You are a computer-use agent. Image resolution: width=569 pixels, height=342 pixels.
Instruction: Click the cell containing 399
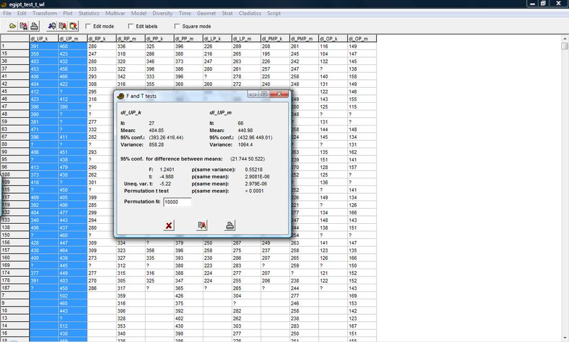coord(102,197)
